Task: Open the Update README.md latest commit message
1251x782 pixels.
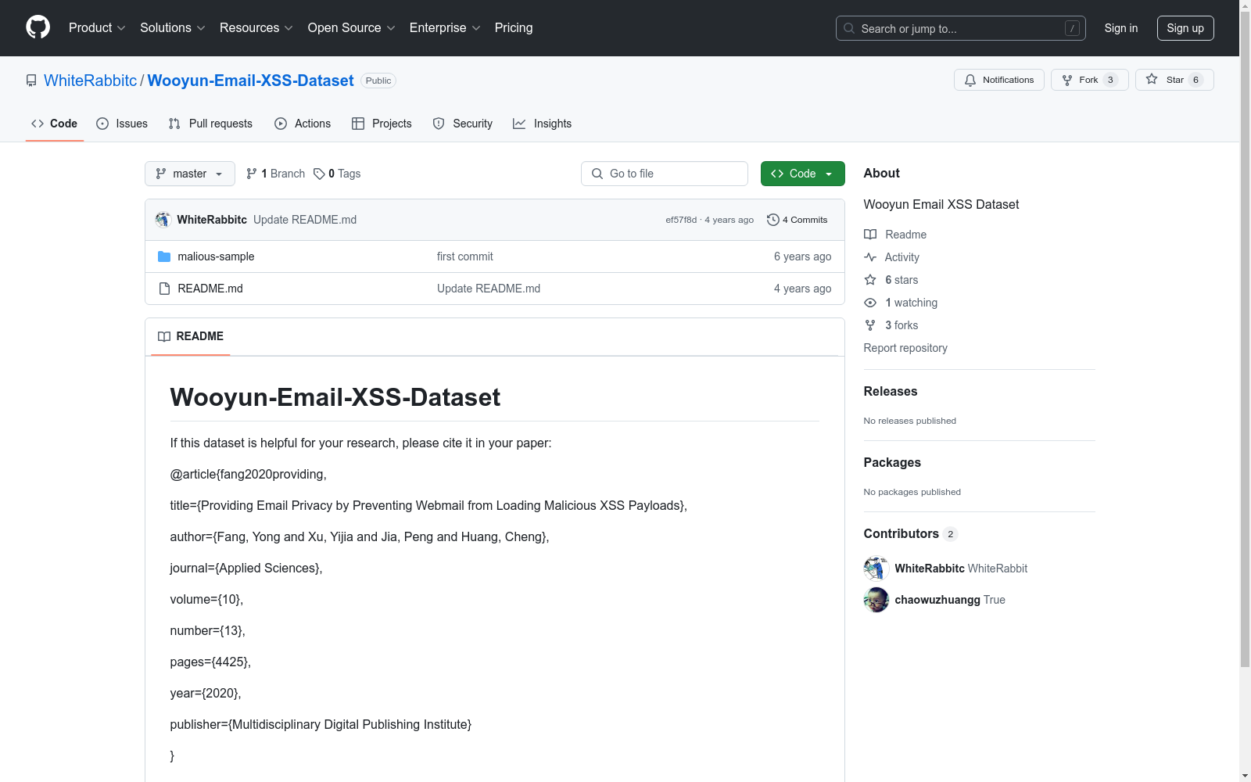Action: point(305,220)
